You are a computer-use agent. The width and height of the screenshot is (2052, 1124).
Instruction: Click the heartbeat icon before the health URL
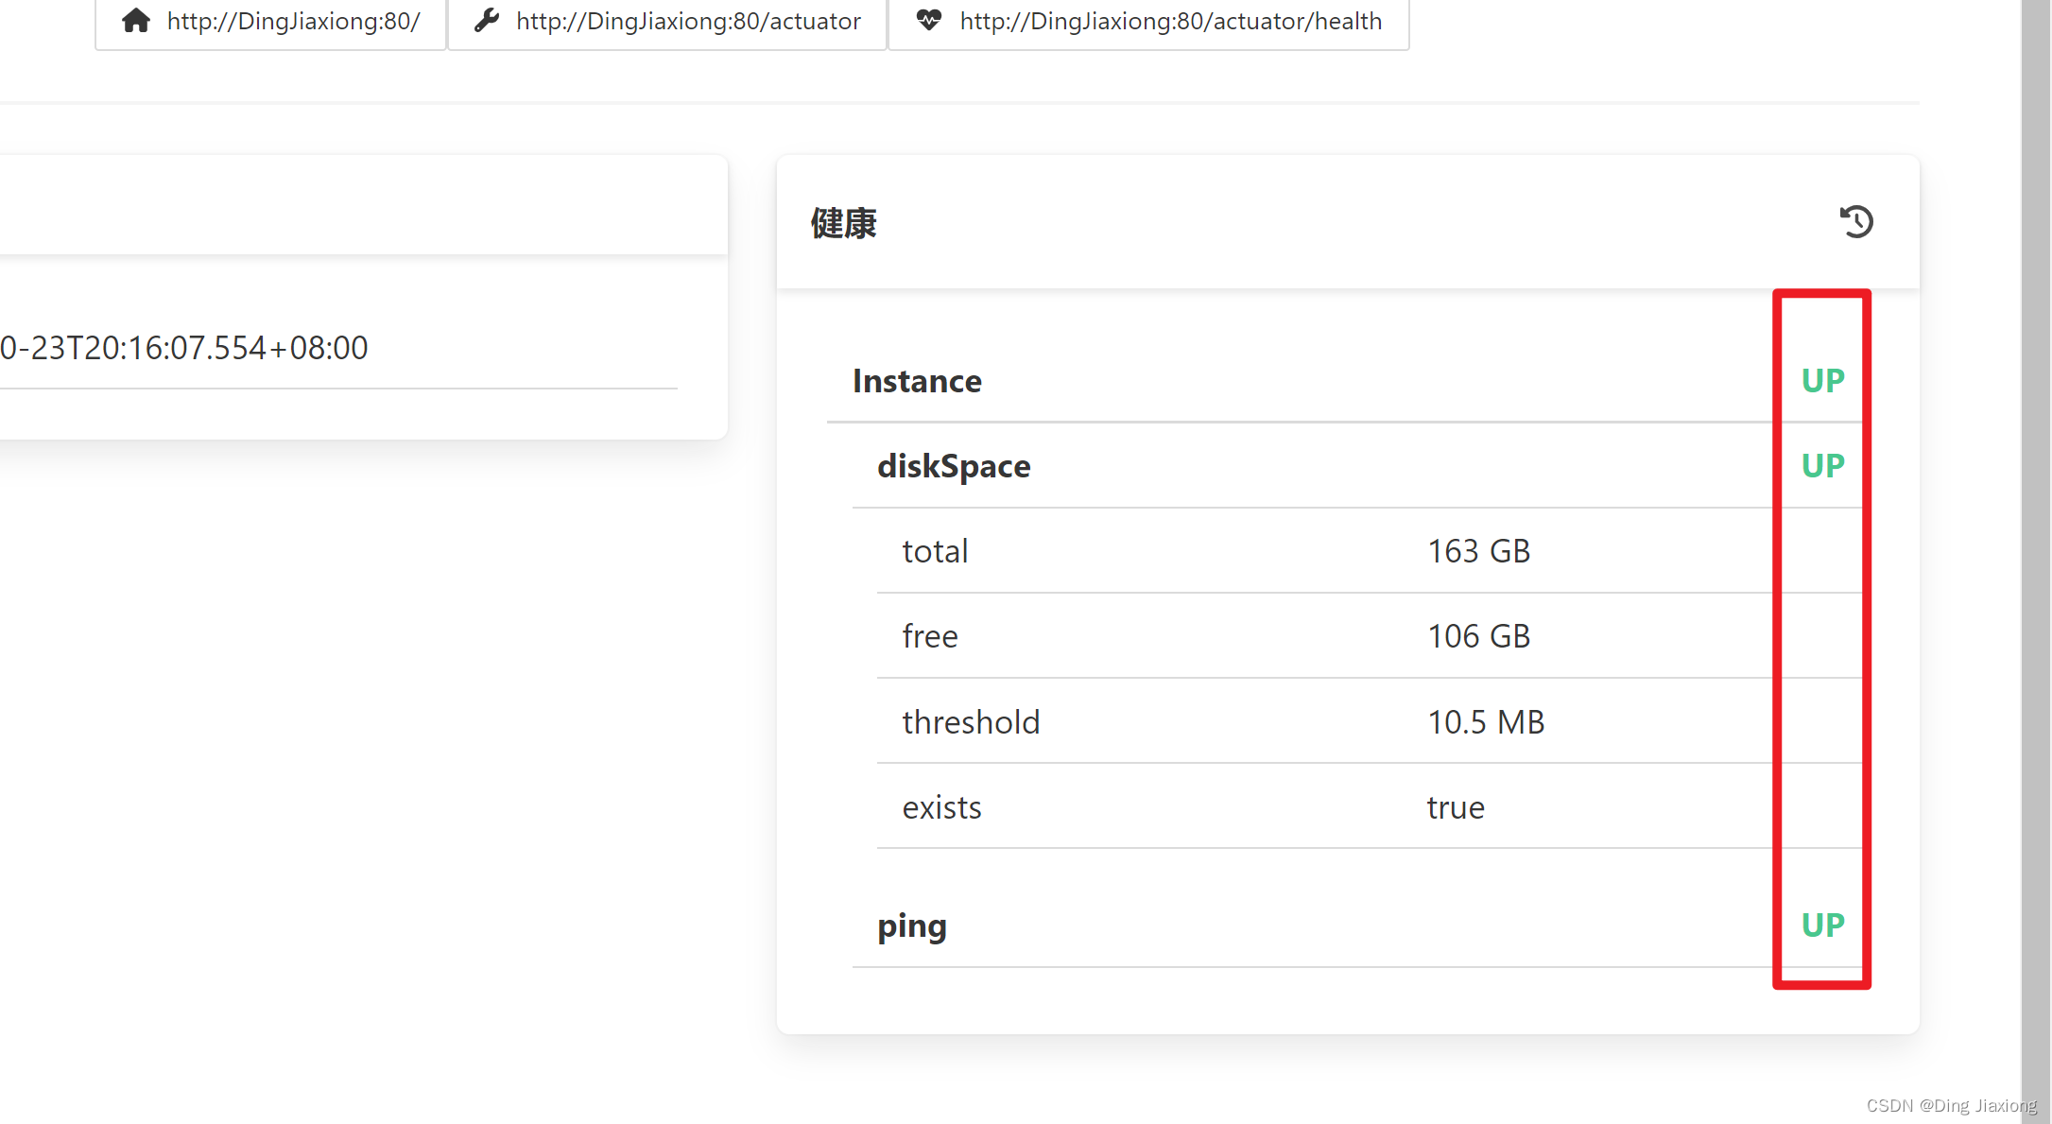(929, 20)
